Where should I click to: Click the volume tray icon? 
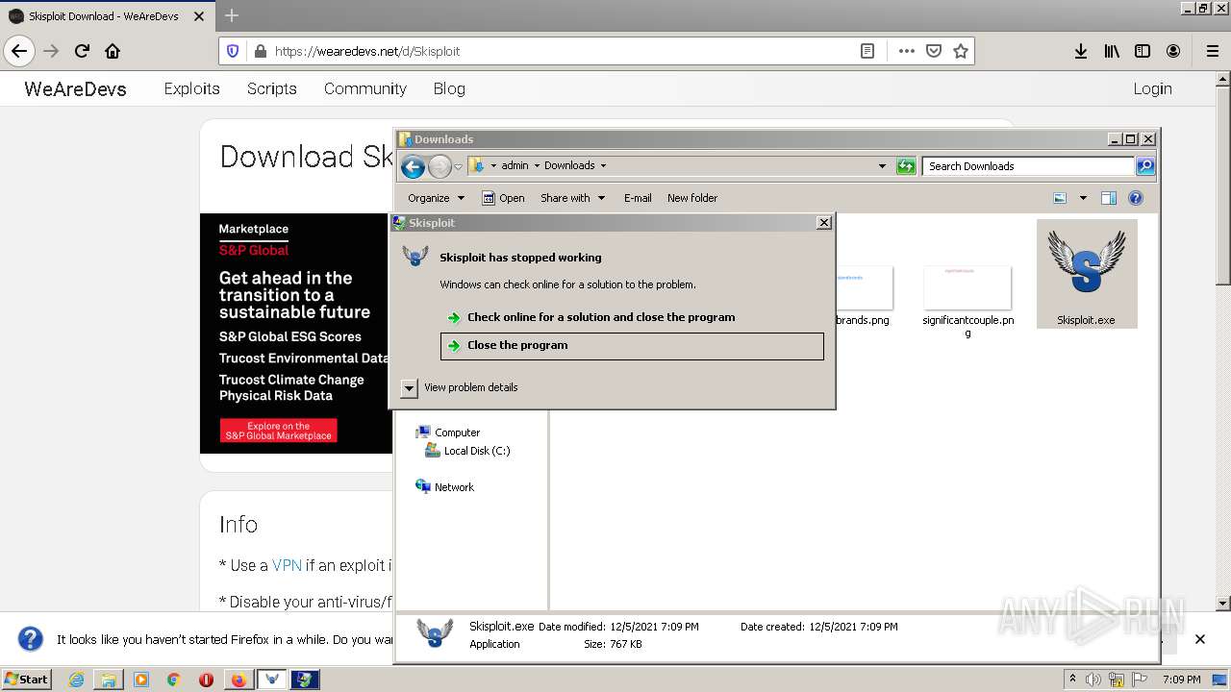[1093, 680]
